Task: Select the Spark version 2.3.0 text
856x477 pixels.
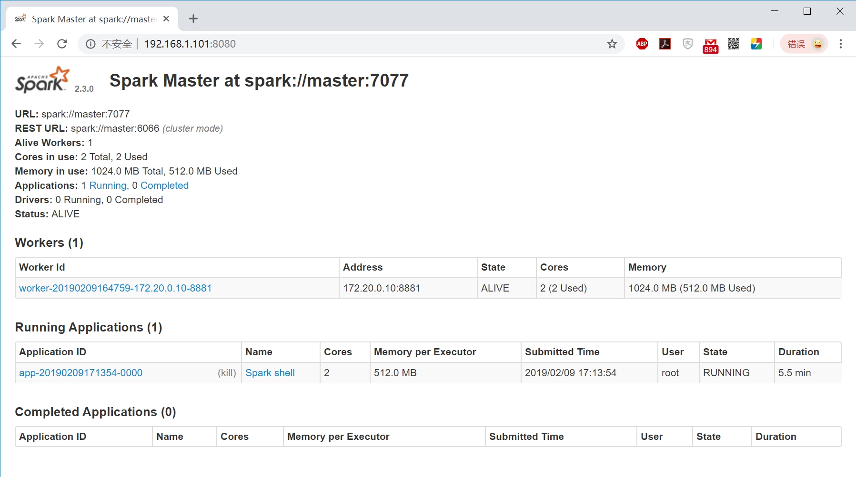Action: pos(84,89)
